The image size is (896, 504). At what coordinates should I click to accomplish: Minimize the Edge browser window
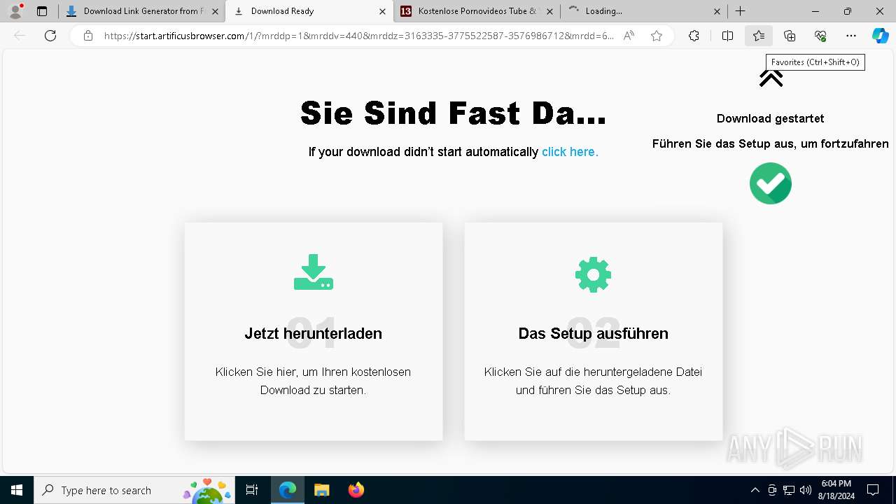click(815, 11)
